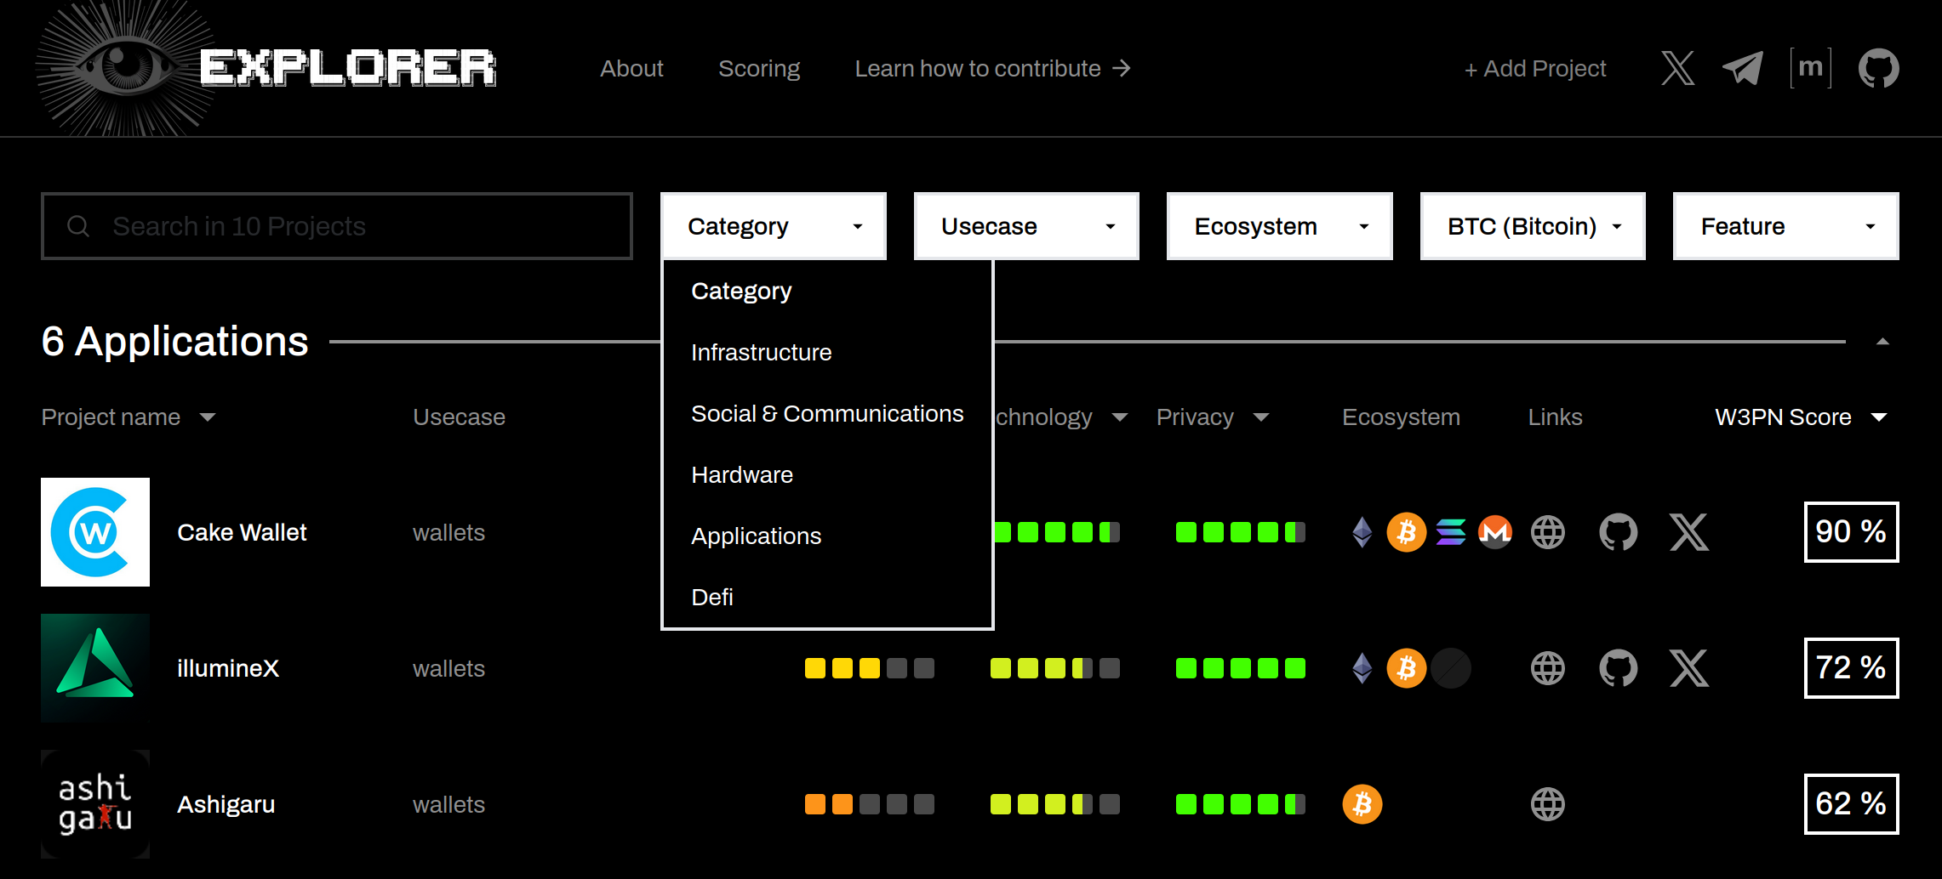1942x879 pixels.
Task: Click + Add Project button
Action: tap(1535, 68)
